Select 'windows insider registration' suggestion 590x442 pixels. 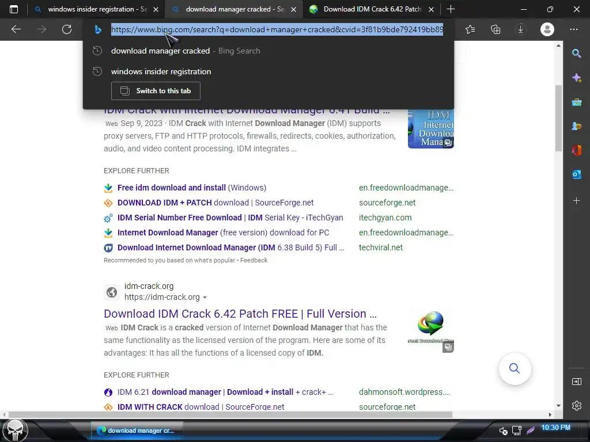pos(268,71)
